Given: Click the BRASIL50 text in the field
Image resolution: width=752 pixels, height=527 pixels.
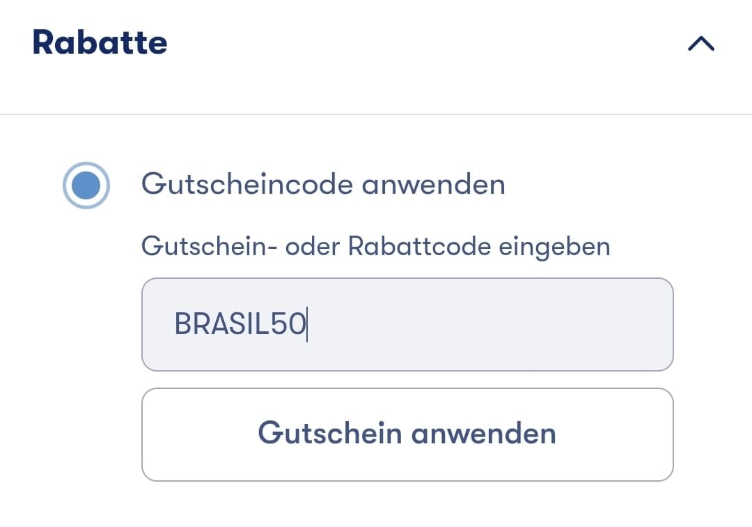Looking at the screenshot, I should [x=240, y=325].
